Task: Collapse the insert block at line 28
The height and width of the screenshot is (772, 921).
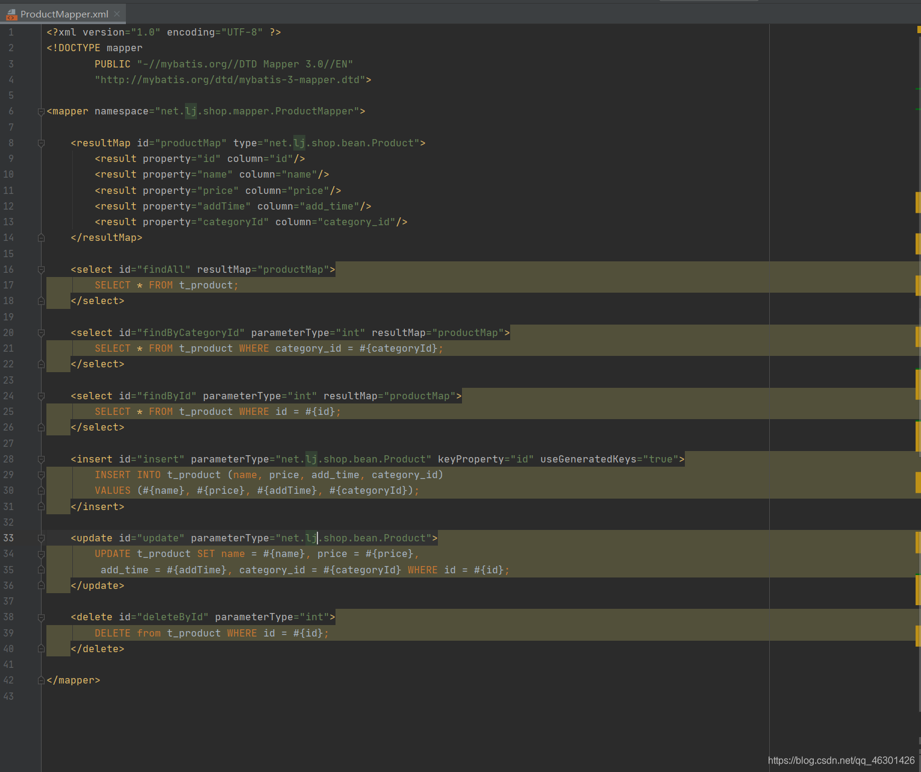Action: point(41,459)
